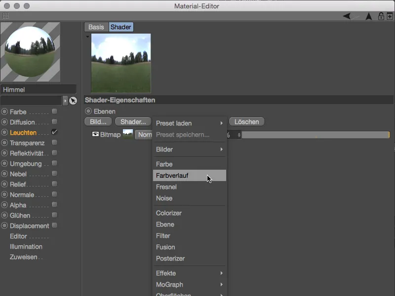
Task: Open the Normal blend mode dropdown
Action: (x=144, y=135)
